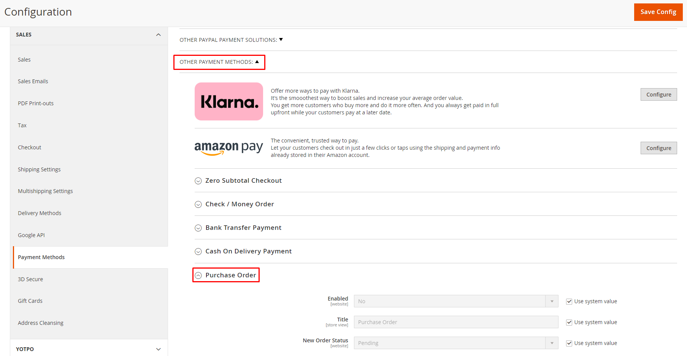Open Google API settings
The height and width of the screenshot is (356, 687).
[x=31, y=235]
